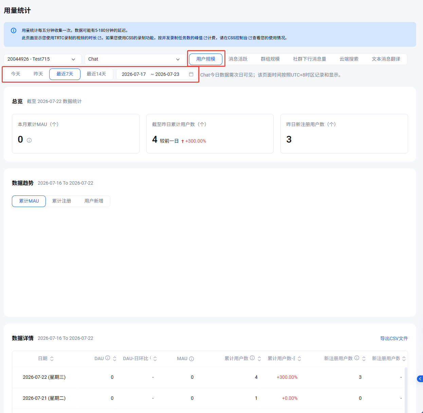The image size is (423, 413).
Task: Click the 数据趋势 section heading
Action: click(23, 183)
